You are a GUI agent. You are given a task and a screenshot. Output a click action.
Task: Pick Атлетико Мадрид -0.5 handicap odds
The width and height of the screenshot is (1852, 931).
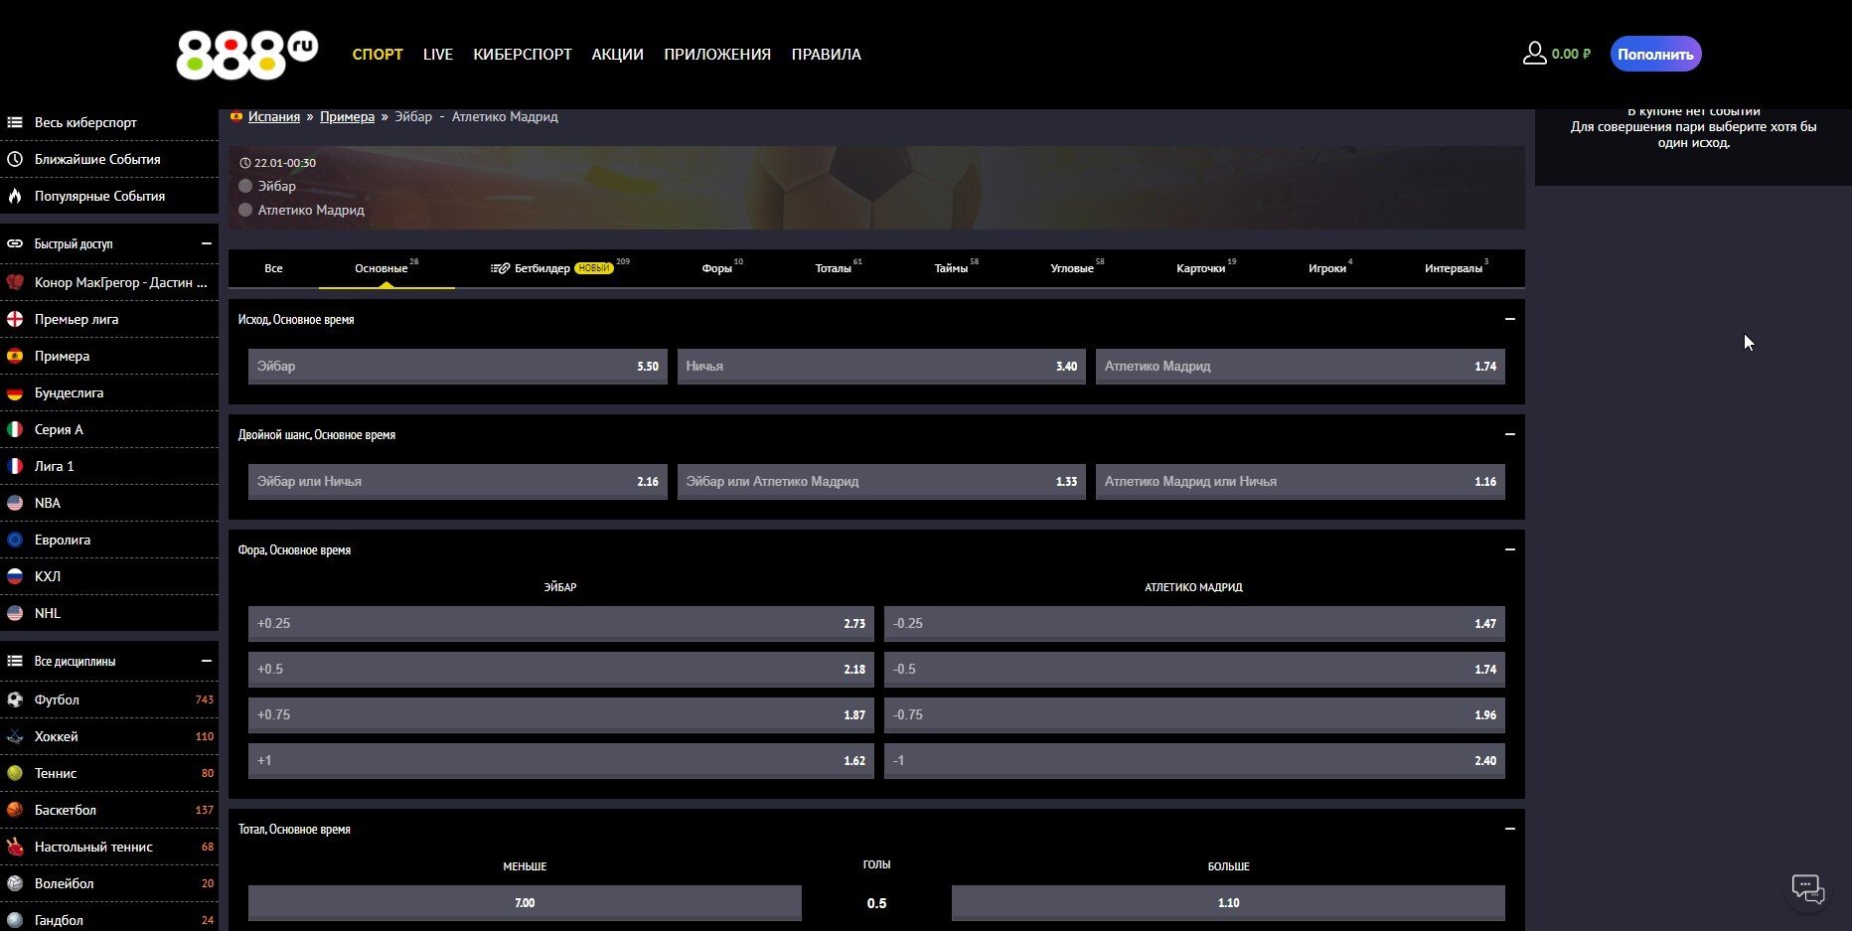coord(1193,669)
